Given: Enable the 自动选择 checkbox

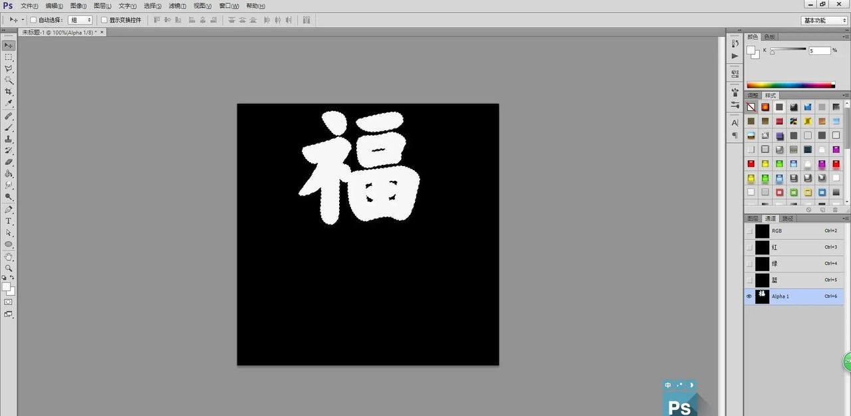Looking at the screenshot, I should [33, 20].
